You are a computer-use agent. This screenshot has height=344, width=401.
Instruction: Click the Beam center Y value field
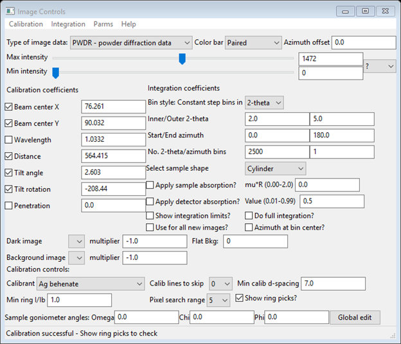pos(114,123)
